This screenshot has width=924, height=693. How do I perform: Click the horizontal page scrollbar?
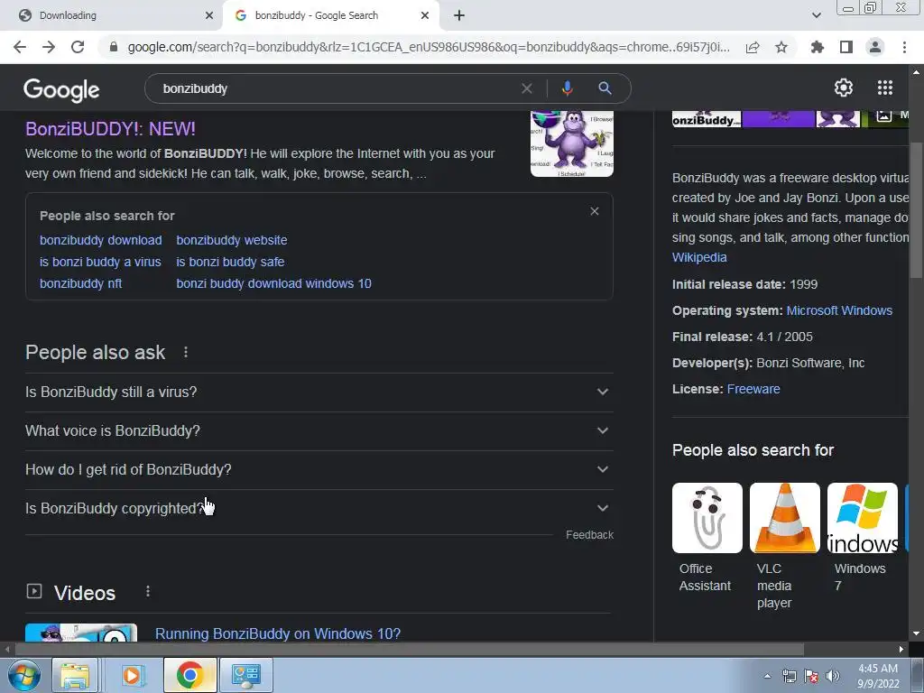click(x=410, y=649)
